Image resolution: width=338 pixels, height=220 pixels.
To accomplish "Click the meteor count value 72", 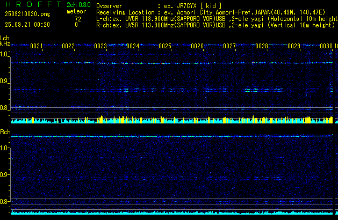I will coord(77,18).
